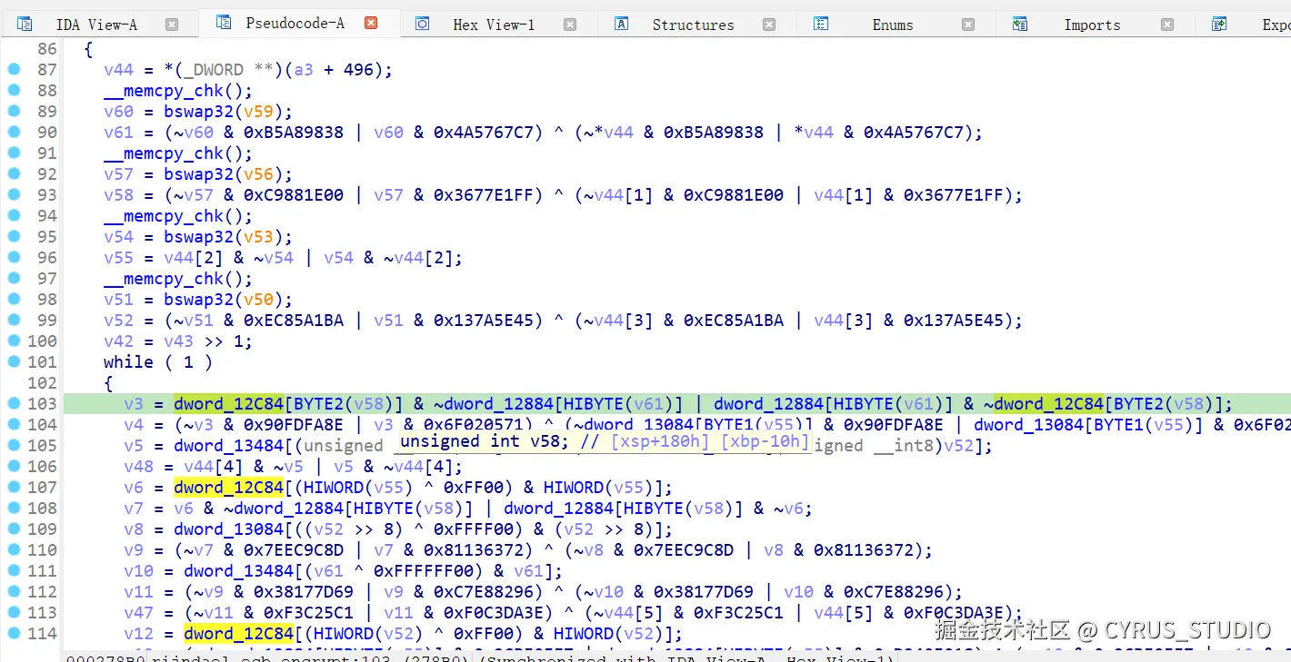The image size is (1291, 662).
Task: Click the Pseudocode-A tab icon
Action: [224, 23]
